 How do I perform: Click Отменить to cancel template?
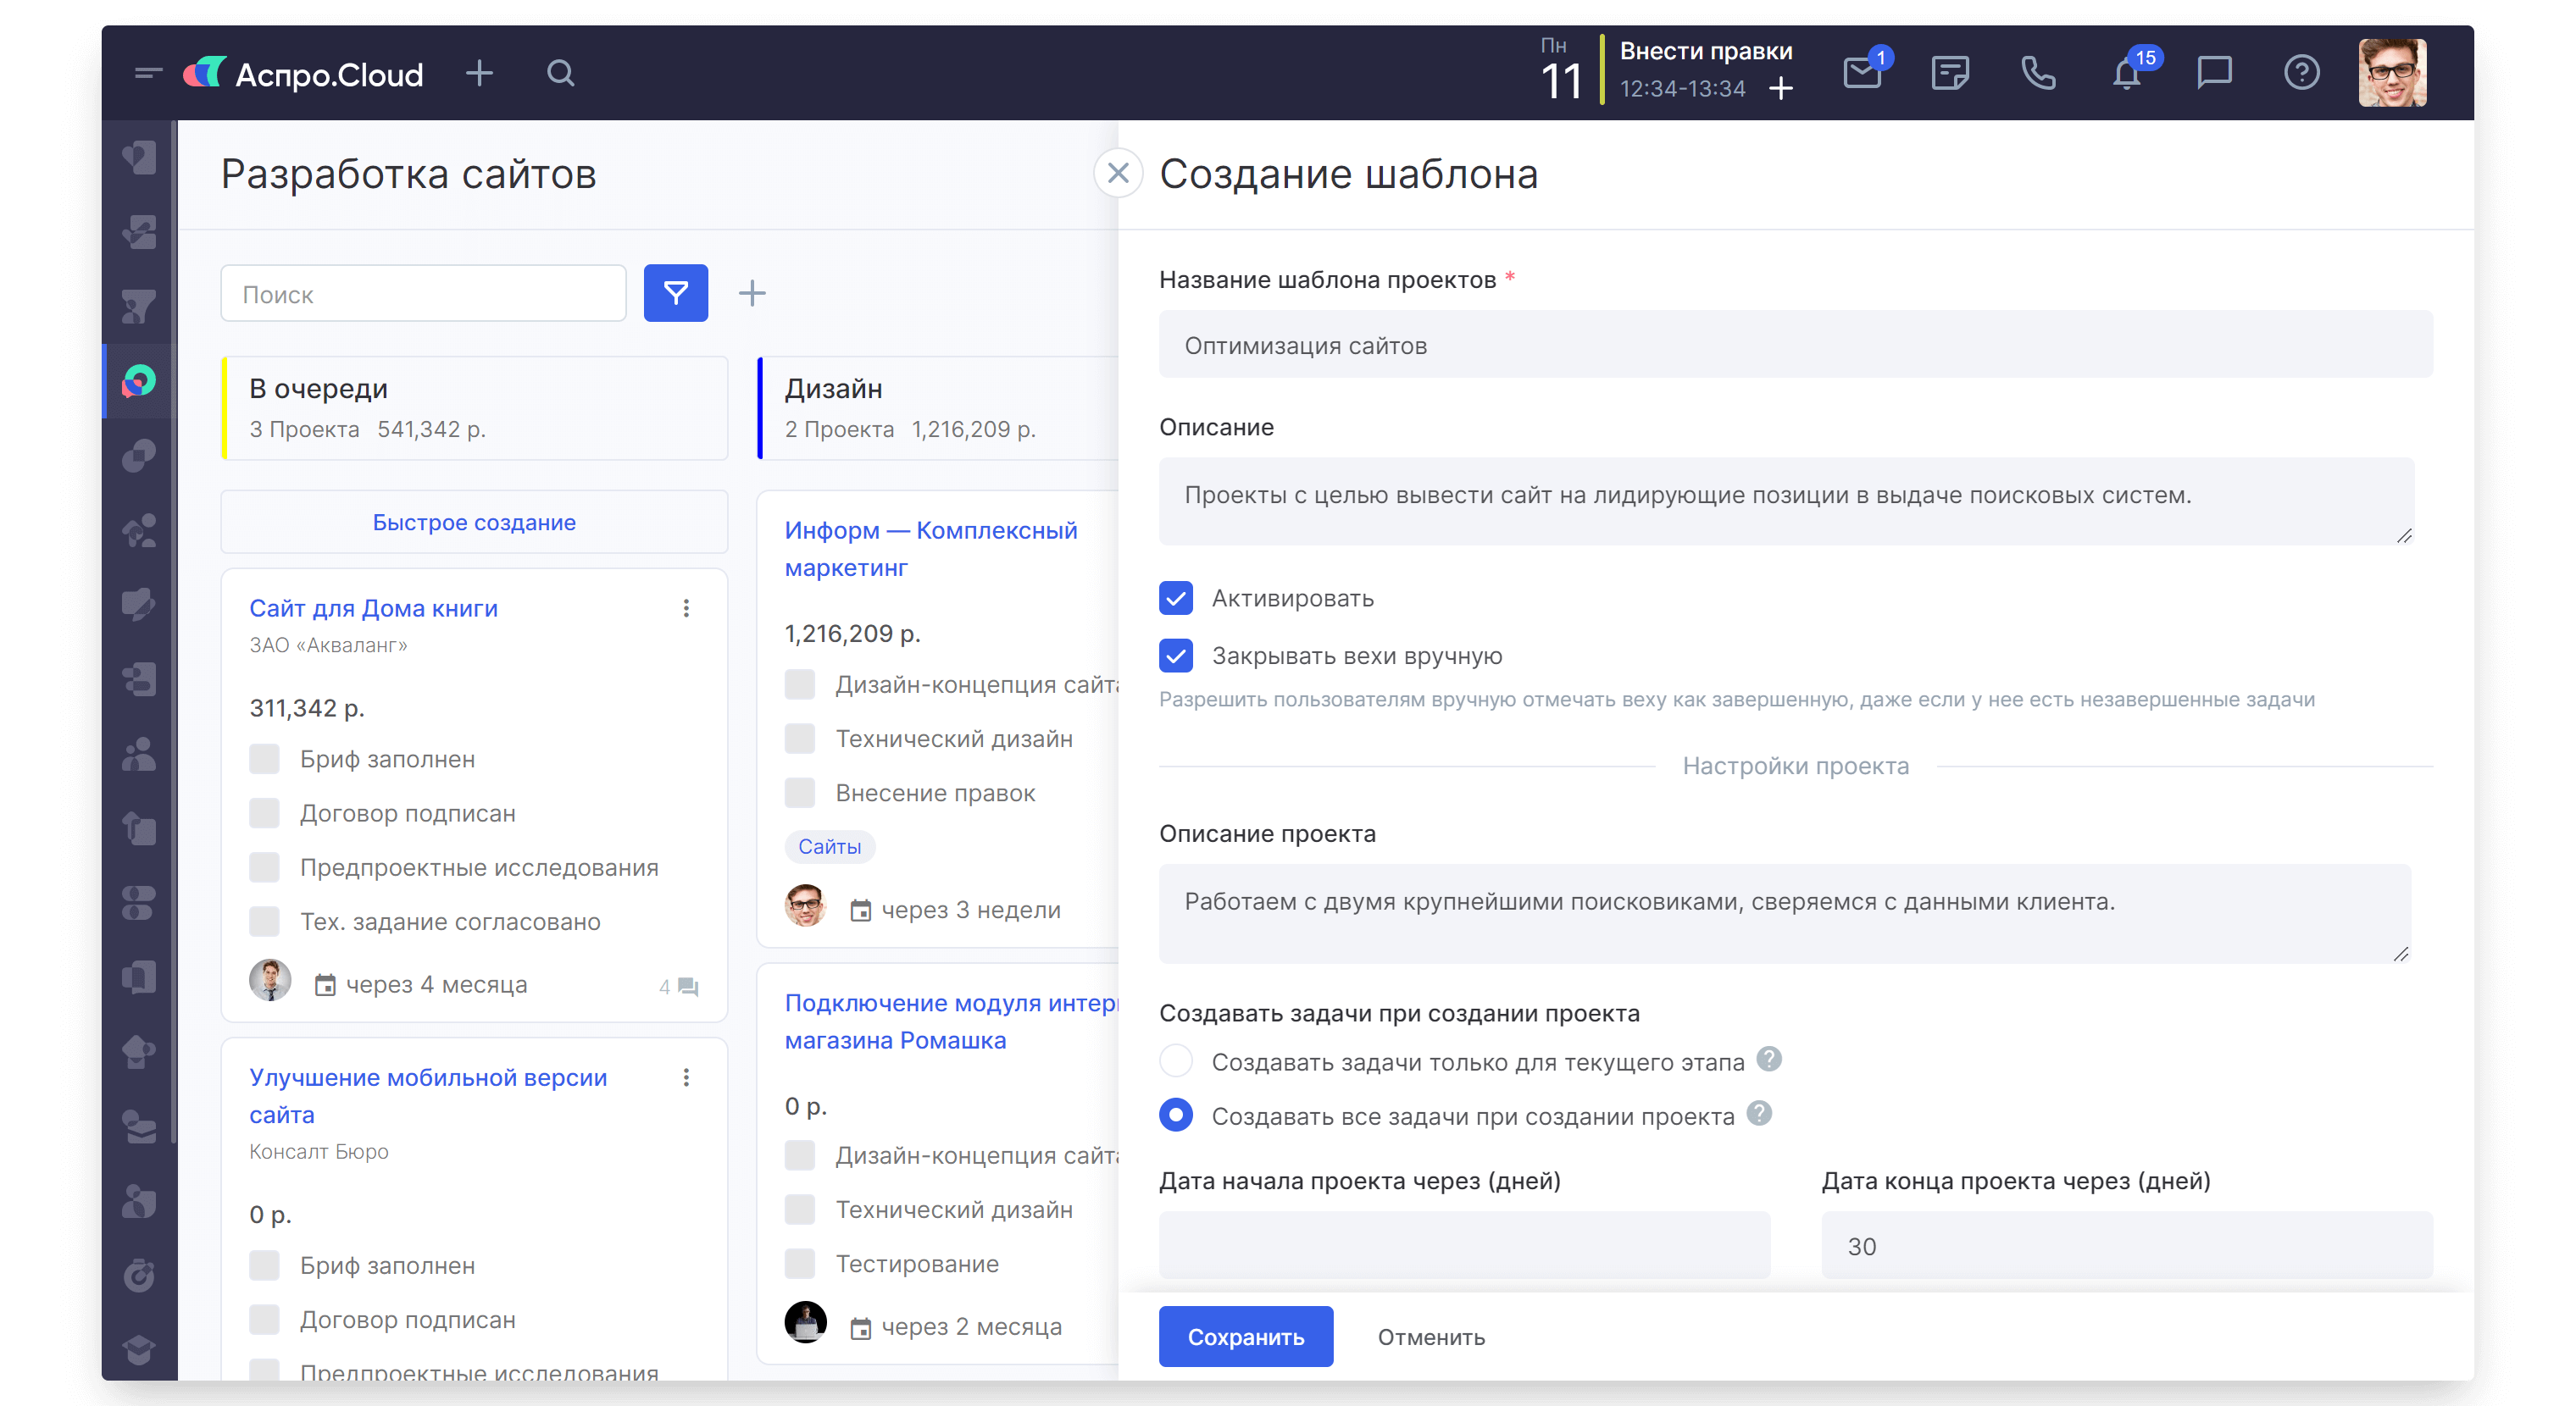click(1430, 1337)
